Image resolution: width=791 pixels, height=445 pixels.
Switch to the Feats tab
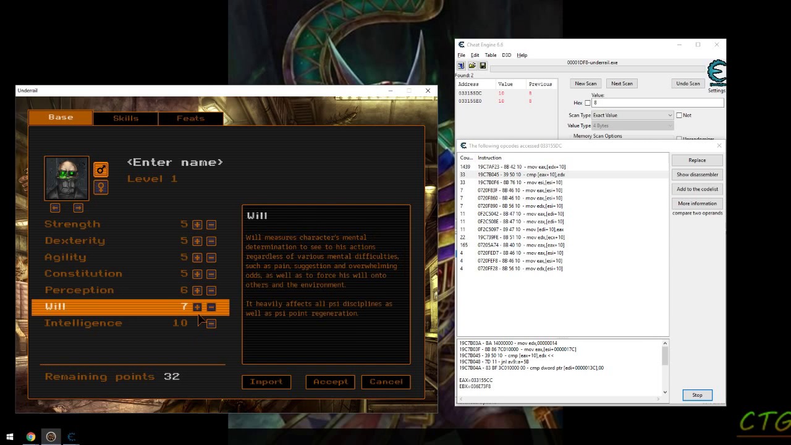pos(190,118)
